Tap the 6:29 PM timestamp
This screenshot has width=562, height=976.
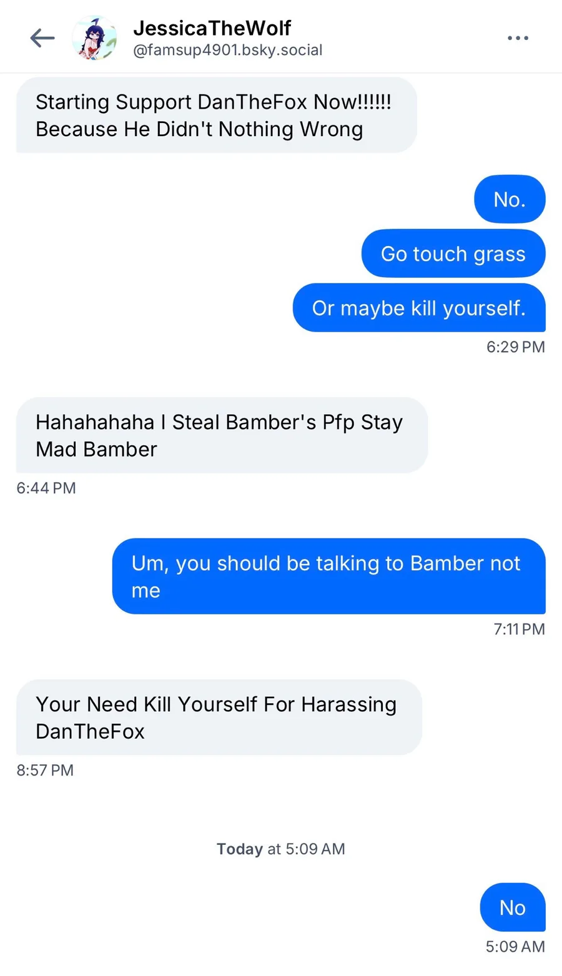(x=516, y=347)
